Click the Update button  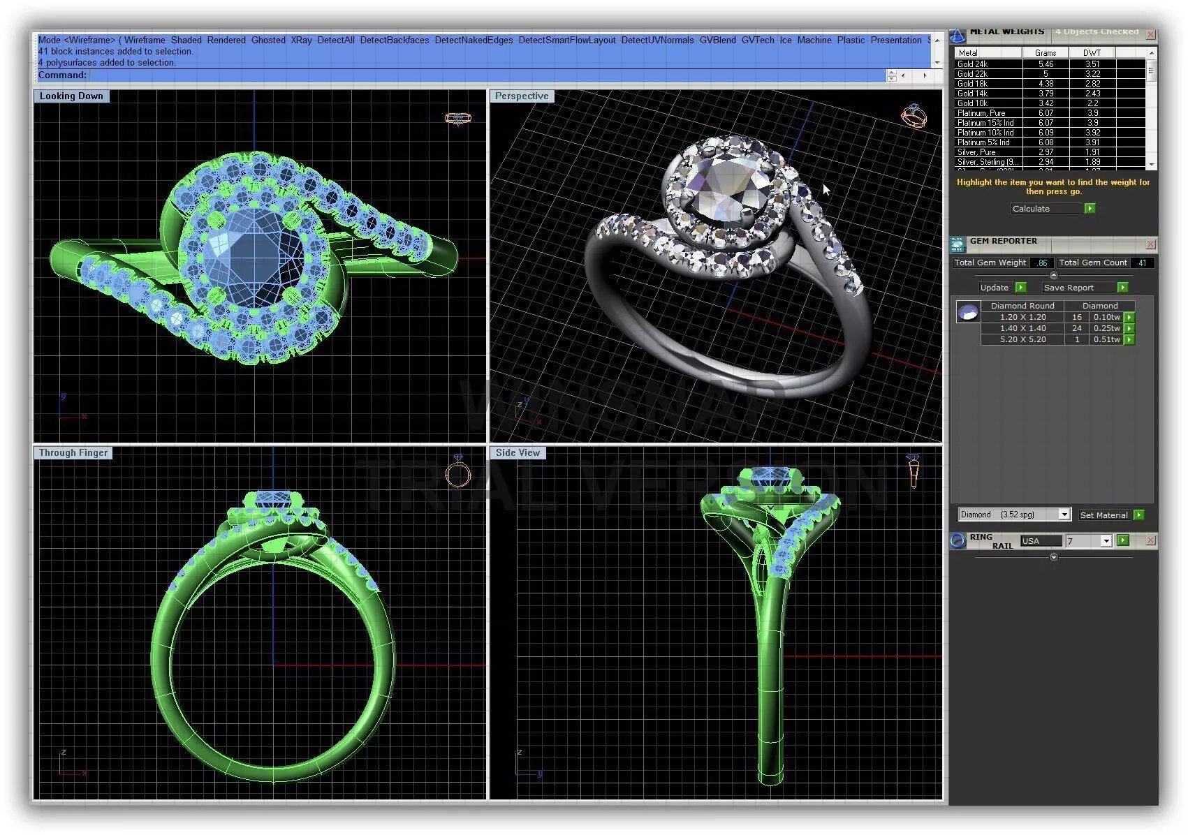pos(997,288)
